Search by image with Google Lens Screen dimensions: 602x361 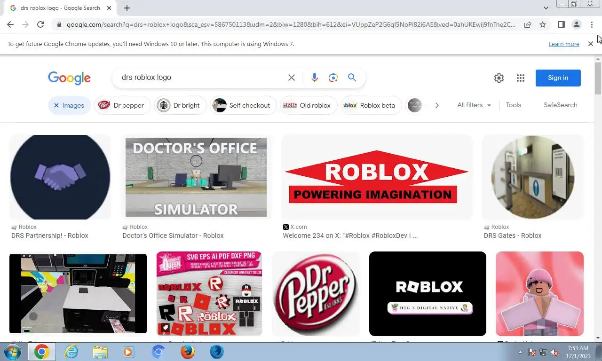[333, 78]
